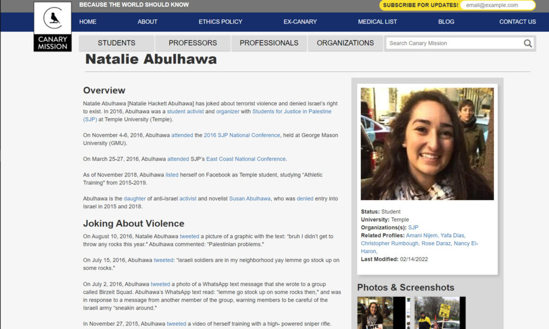This screenshot has width=549, height=329.
Task: Click the 'University: Temple' line
Action: 385,220
